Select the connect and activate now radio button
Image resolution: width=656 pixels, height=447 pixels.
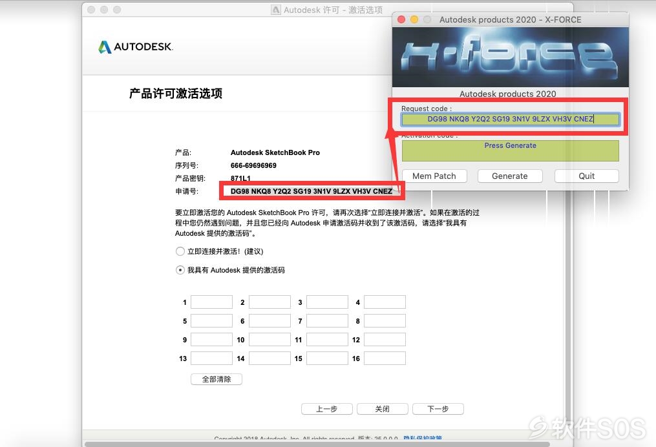[180, 251]
